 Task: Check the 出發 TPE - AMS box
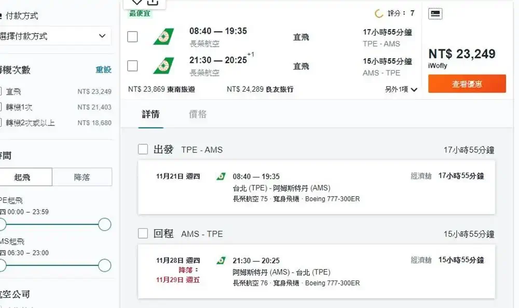[143, 149]
